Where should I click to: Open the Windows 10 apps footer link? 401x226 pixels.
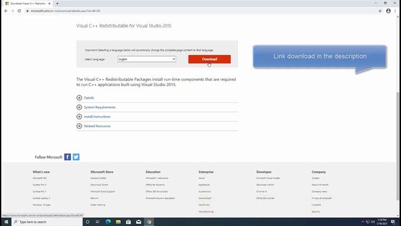[x=42, y=205]
